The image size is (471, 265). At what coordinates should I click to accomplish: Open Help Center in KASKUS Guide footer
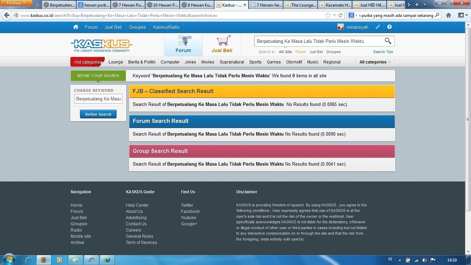pyautogui.click(x=137, y=205)
